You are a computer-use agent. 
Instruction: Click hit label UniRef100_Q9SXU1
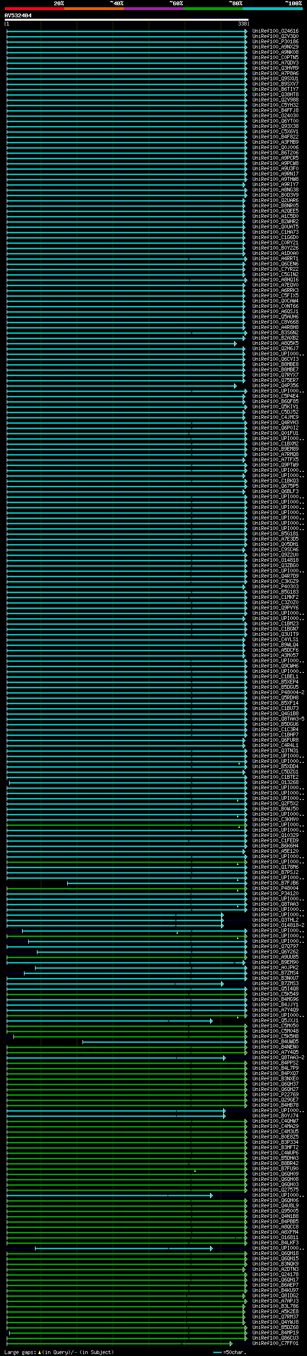coord(275,78)
